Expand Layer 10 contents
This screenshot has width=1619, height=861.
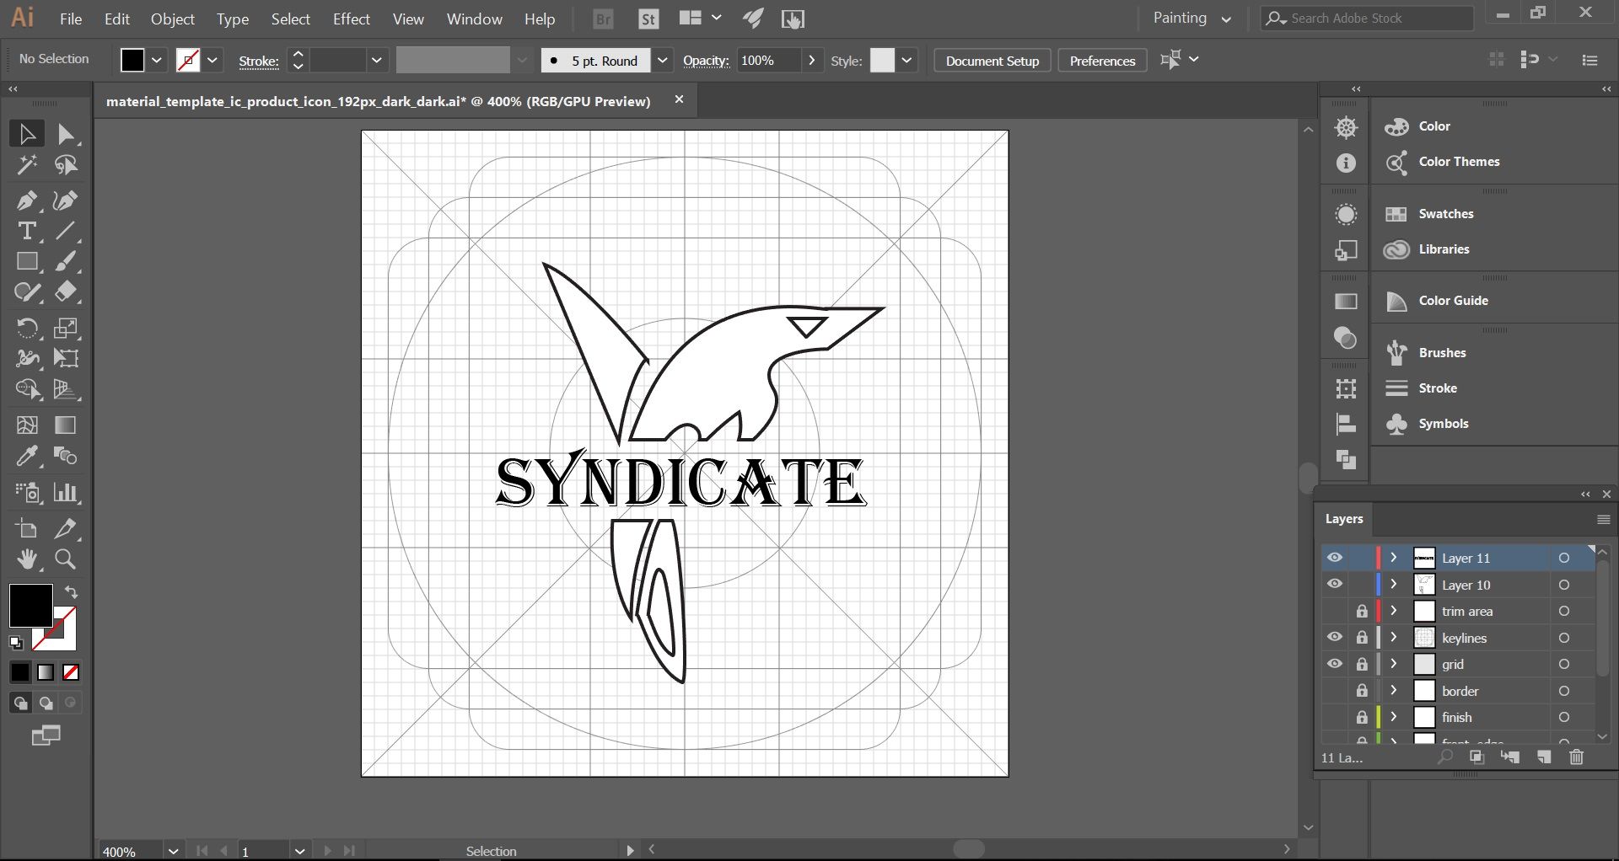point(1394,585)
